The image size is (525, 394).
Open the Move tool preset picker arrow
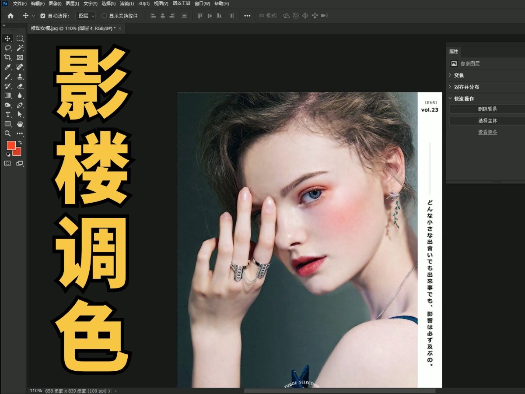point(33,16)
